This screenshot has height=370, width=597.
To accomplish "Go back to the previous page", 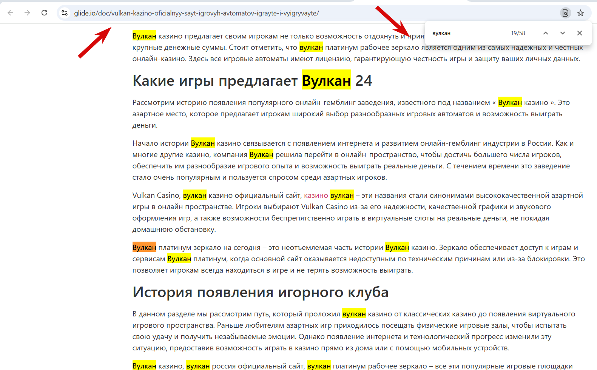I will click(11, 13).
